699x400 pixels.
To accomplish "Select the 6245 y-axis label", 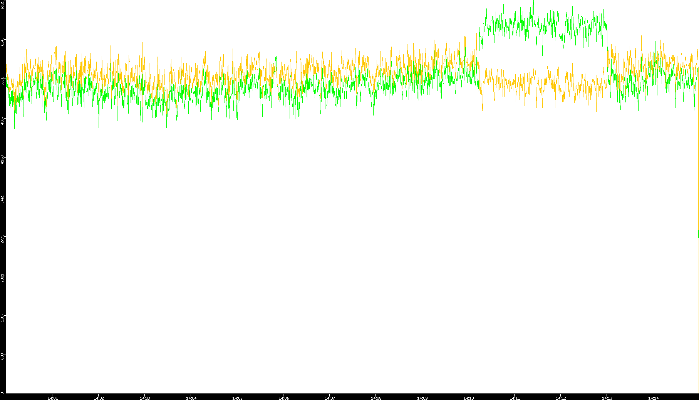I will (x=2, y=42).
